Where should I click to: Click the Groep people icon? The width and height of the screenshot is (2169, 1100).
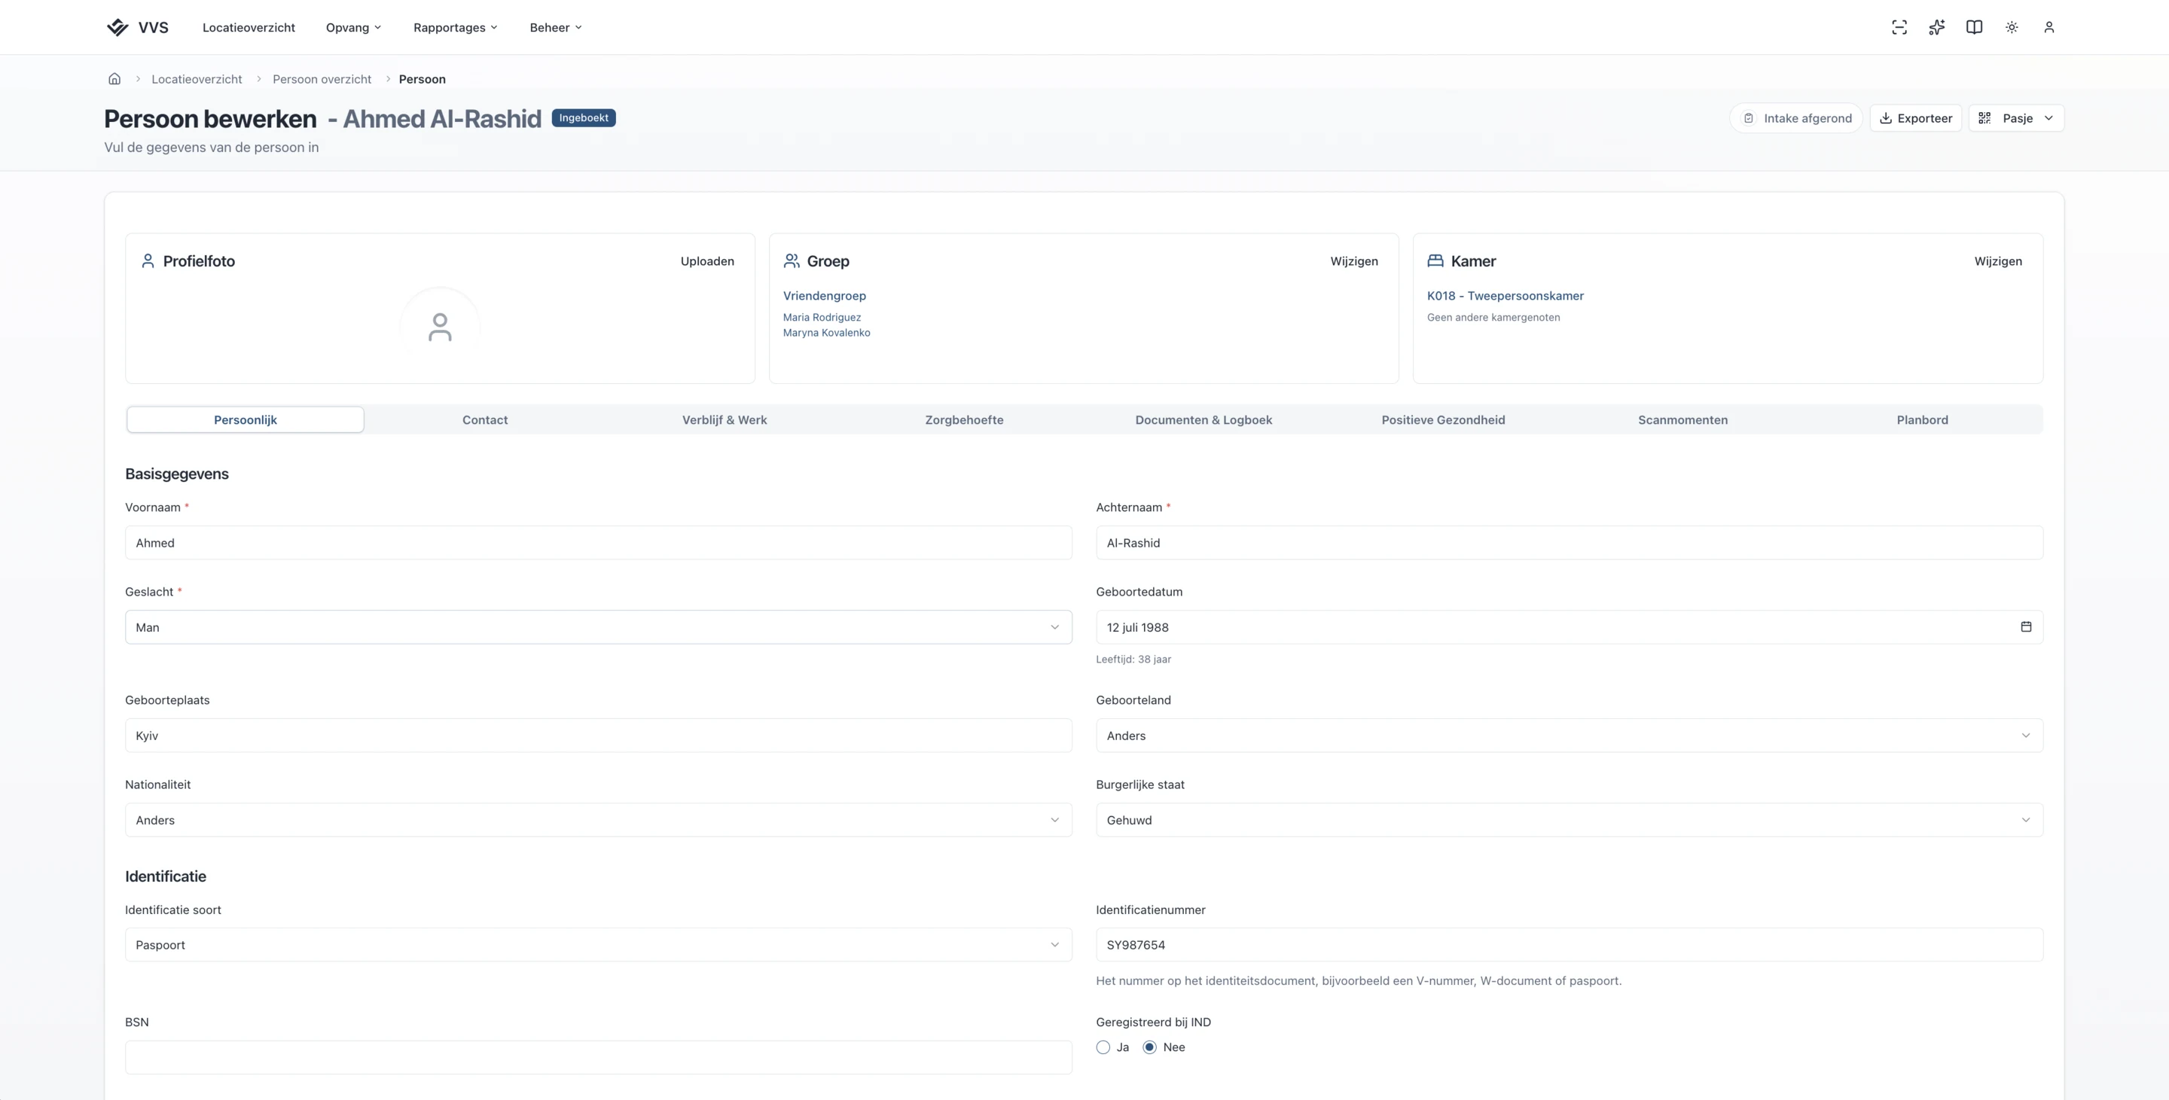tap(792, 261)
